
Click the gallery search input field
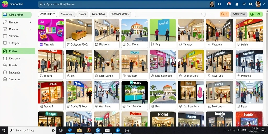(170, 14)
